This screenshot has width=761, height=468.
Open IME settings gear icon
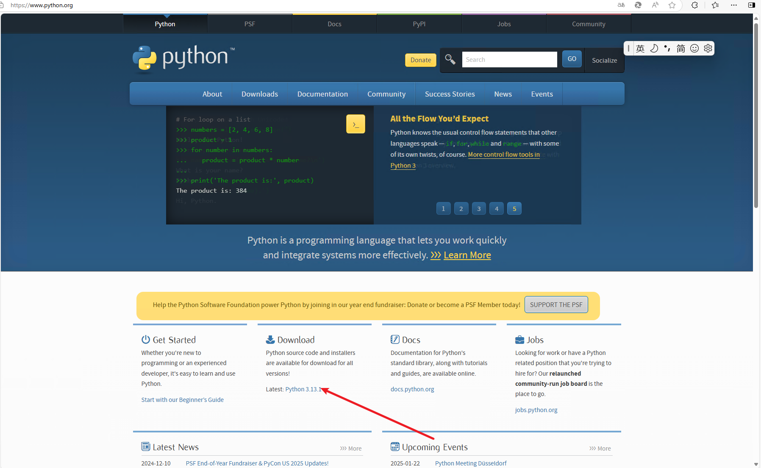pos(708,48)
